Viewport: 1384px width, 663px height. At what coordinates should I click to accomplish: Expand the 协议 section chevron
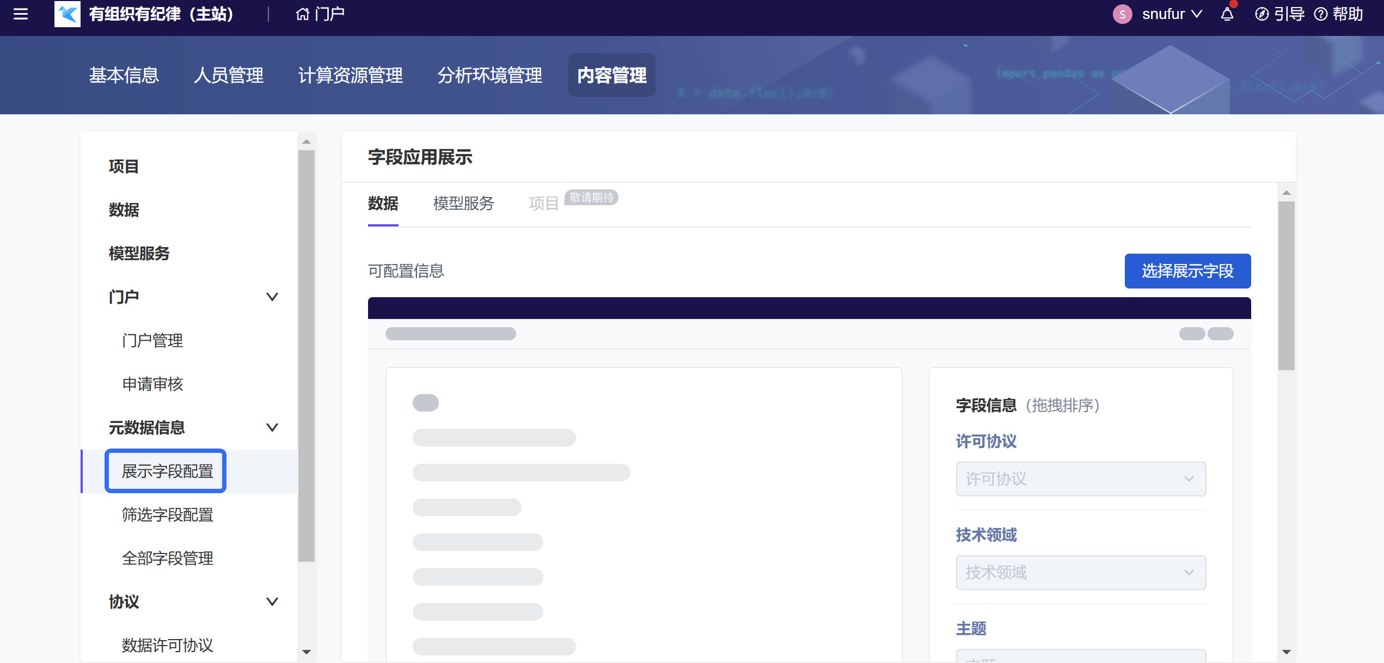pos(272,601)
